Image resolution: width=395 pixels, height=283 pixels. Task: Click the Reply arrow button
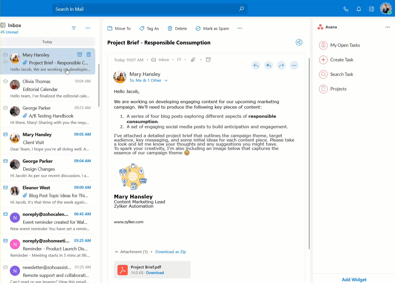point(256,65)
